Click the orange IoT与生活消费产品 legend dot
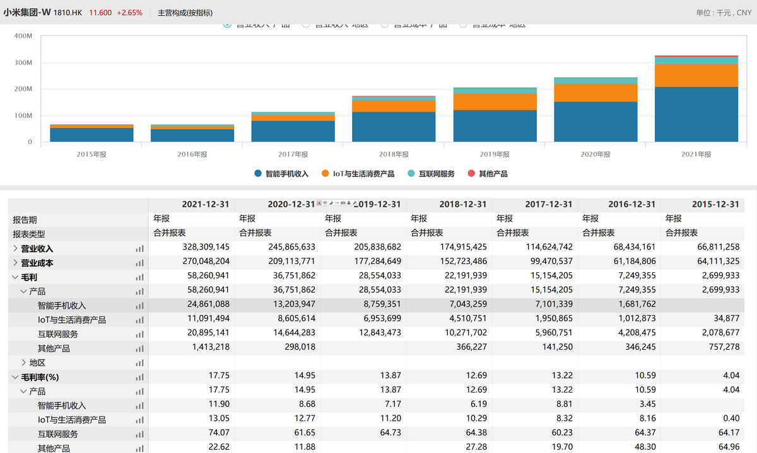Image resolution: width=757 pixels, height=453 pixels. click(325, 173)
